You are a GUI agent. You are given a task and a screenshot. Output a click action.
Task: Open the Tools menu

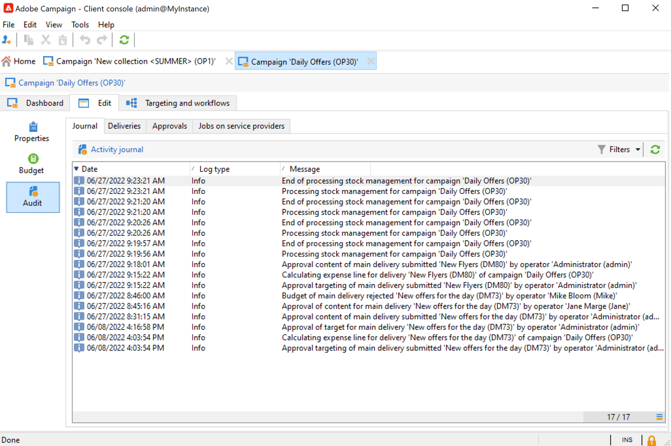pos(79,25)
